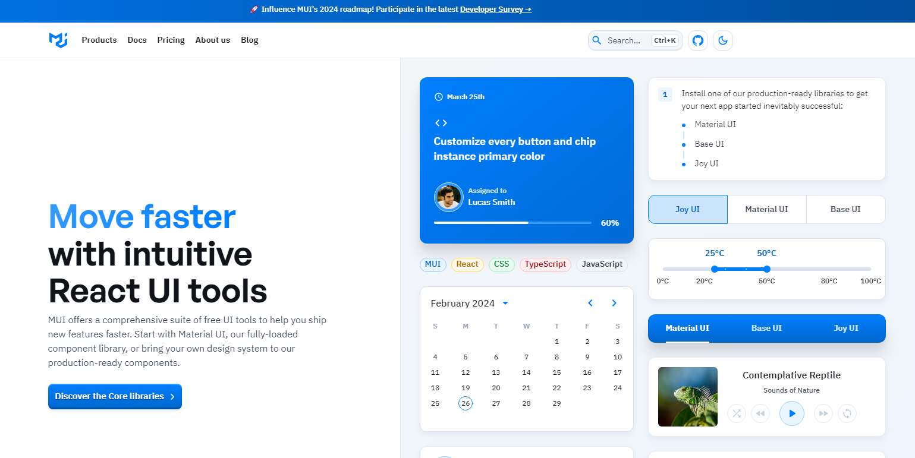The image size is (915, 458).
Task: Click the Contemplative Reptile album artwork
Action: pos(688,397)
